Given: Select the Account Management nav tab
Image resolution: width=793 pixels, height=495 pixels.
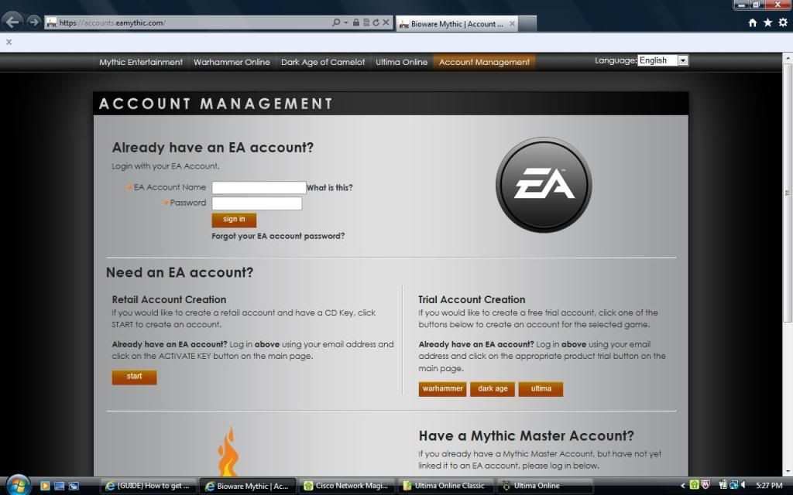Looking at the screenshot, I should coord(484,62).
